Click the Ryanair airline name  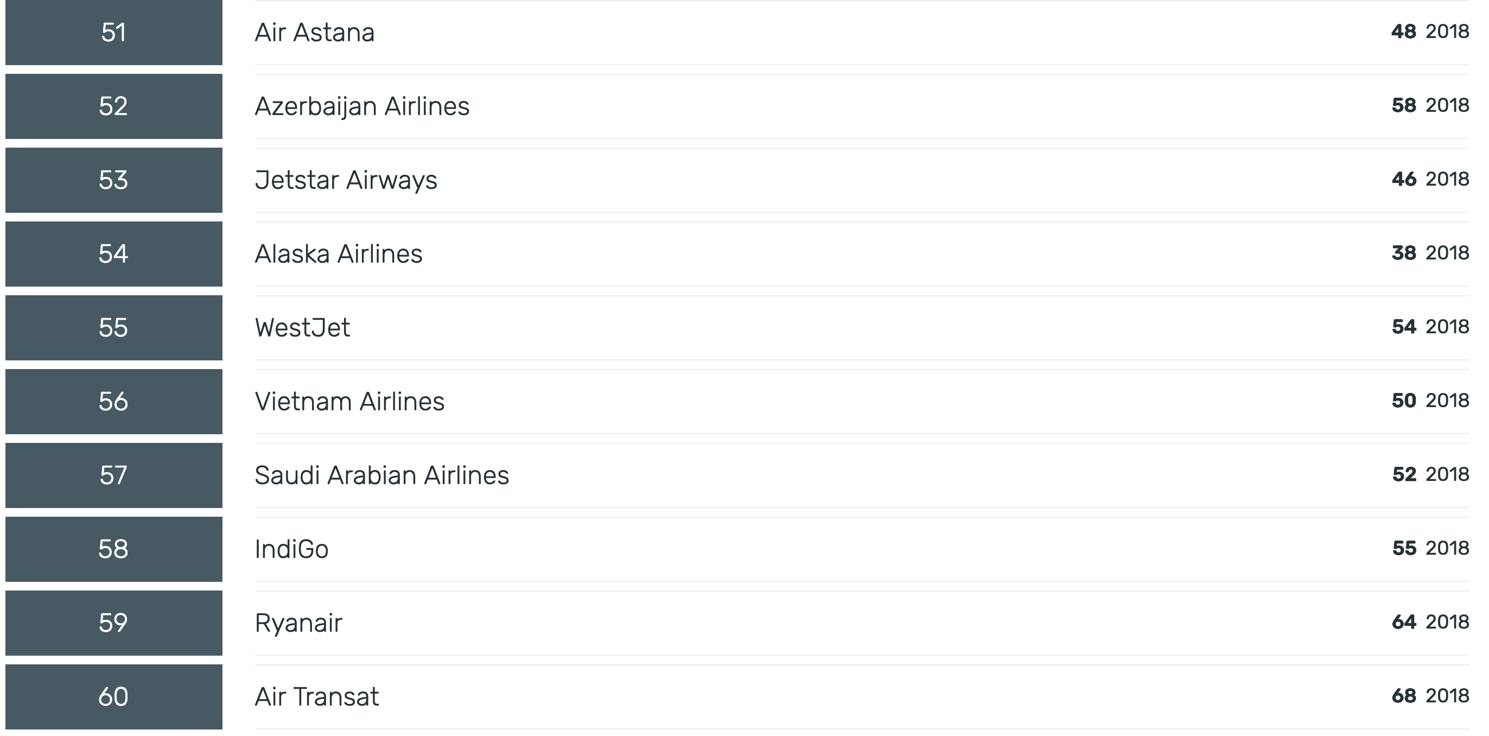[x=298, y=623]
